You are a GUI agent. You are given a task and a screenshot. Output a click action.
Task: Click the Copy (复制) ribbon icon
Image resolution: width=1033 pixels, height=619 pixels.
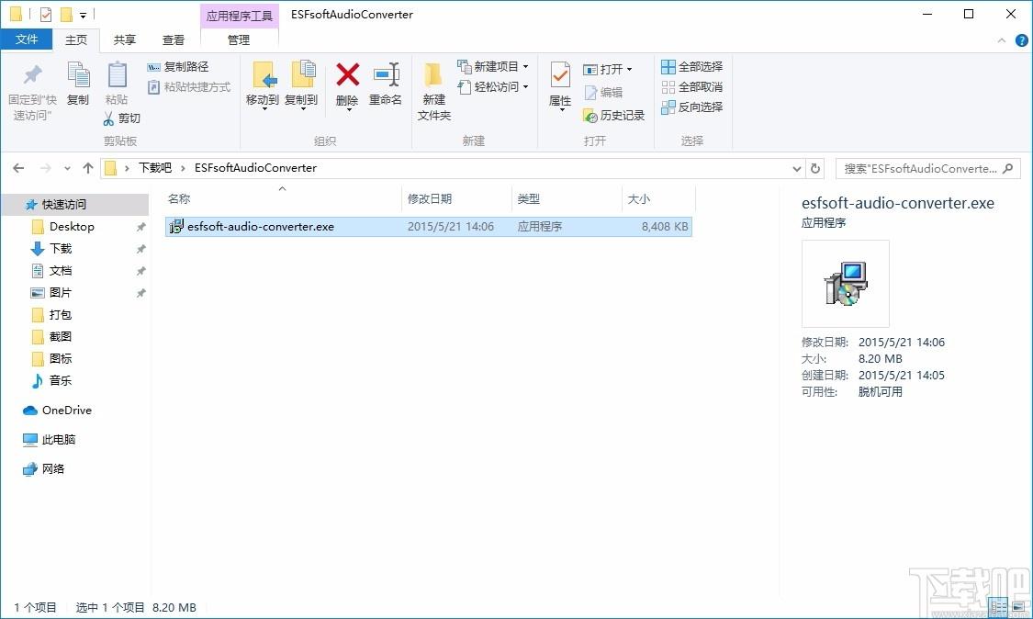[78, 75]
